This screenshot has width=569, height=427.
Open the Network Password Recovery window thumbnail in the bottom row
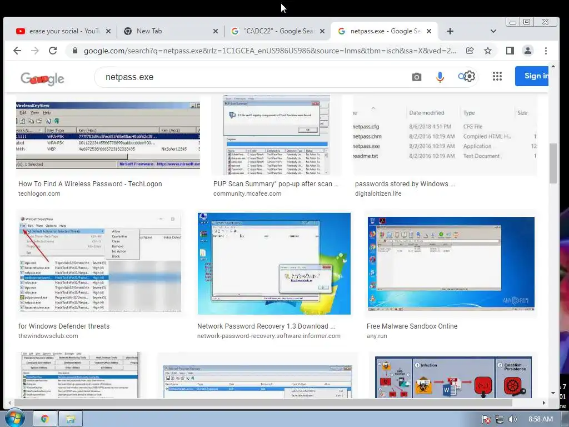coord(257,381)
